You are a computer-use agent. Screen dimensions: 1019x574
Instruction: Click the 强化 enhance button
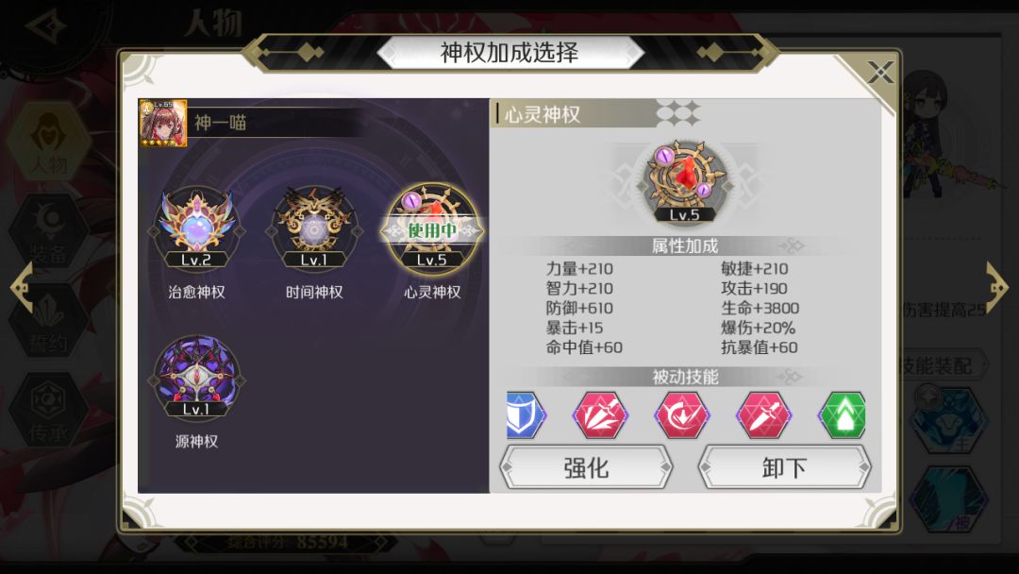click(586, 466)
